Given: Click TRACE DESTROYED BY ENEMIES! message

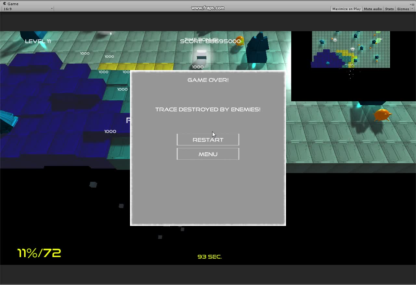Looking at the screenshot, I should pos(208,109).
